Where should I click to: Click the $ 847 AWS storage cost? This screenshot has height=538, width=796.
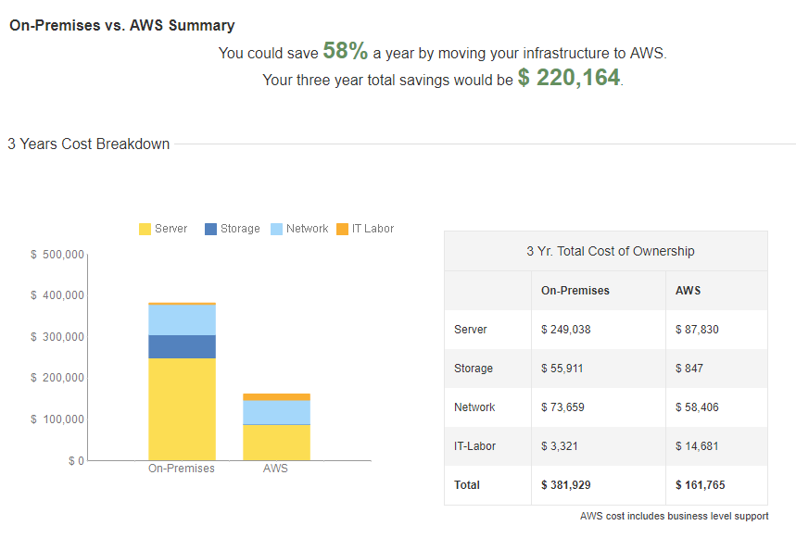tap(689, 369)
